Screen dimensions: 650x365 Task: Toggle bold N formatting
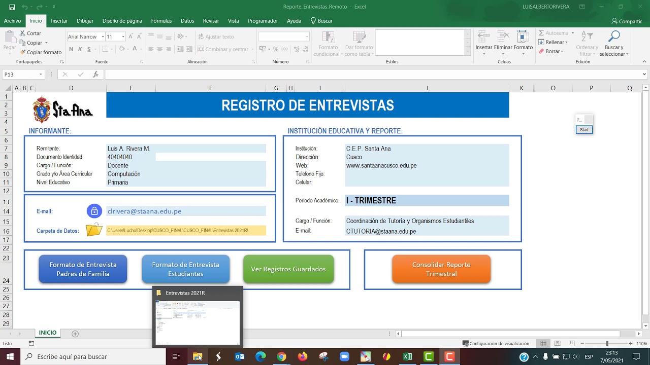pyautogui.click(x=71, y=49)
